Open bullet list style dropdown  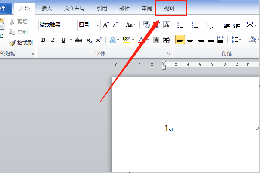click(187, 25)
